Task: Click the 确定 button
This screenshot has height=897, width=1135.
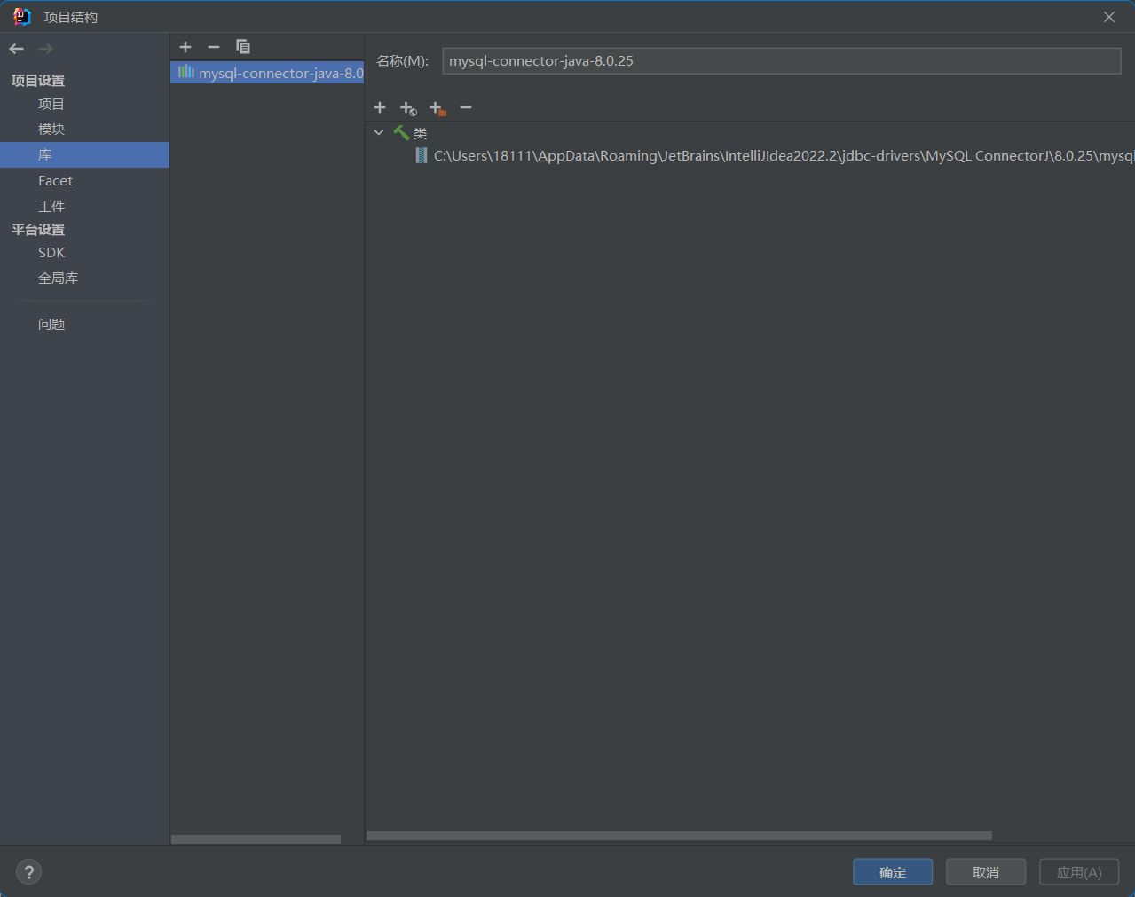Action: click(893, 872)
